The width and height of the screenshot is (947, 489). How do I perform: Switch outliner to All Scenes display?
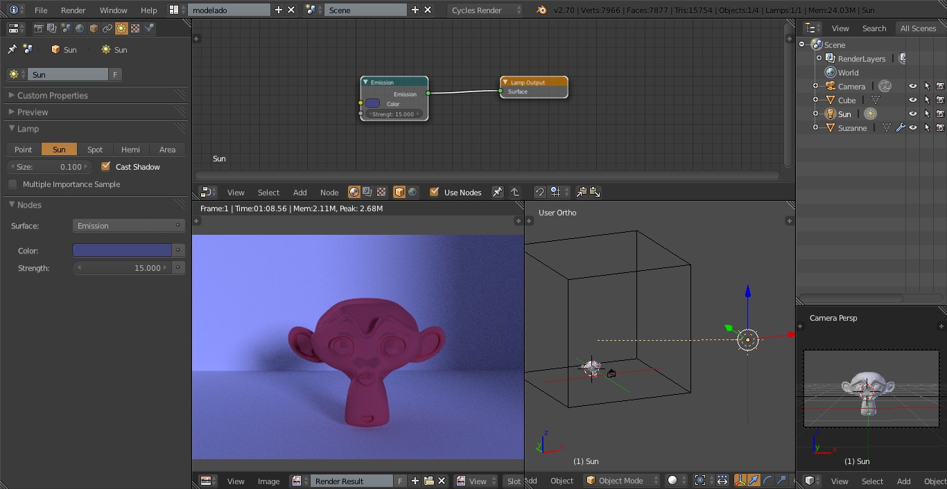pos(918,28)
